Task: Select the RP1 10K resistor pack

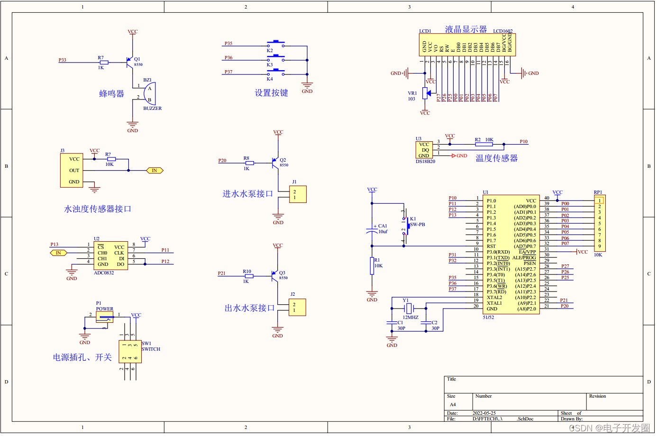Action: [x=599, y=223]
